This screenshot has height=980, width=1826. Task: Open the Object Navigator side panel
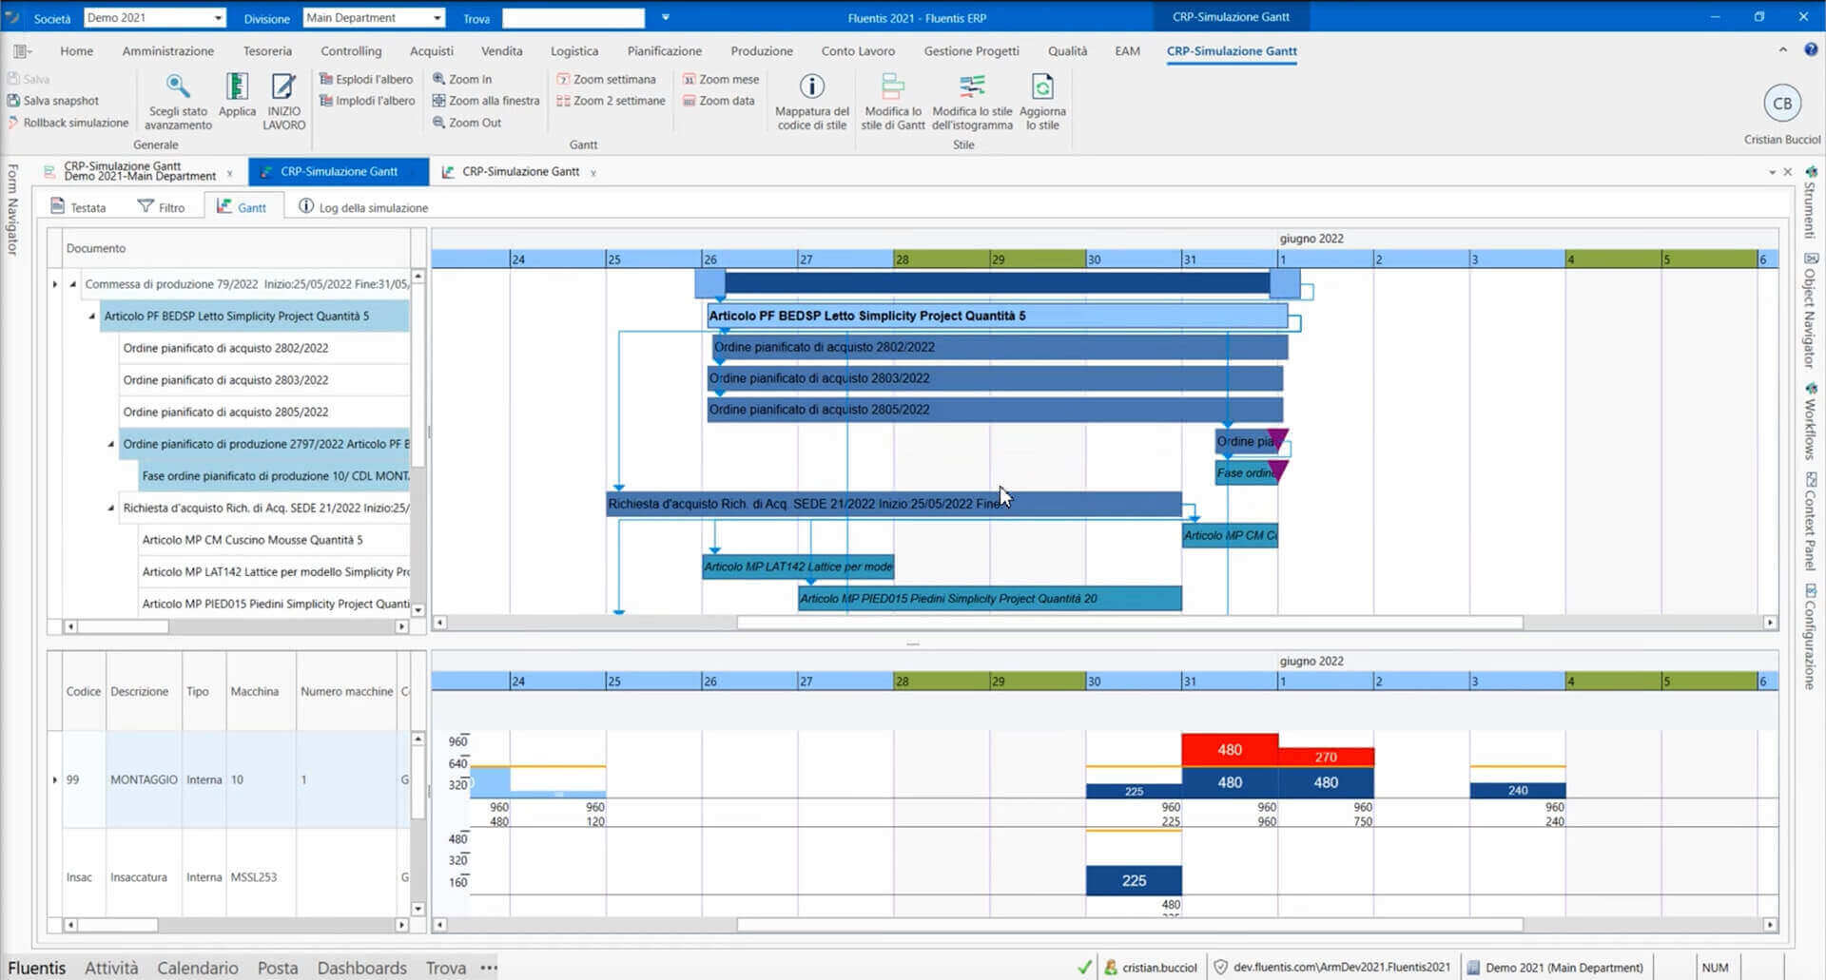pyautogui.click(x=1811, y=311)
